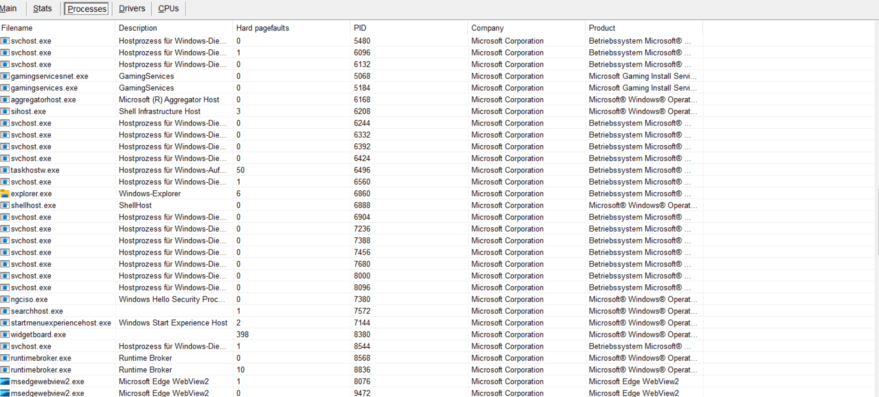Click 'Windows Hello Security Proc...' description
The height and width of the screenshot is (397, 879).
tap(172, 299)
